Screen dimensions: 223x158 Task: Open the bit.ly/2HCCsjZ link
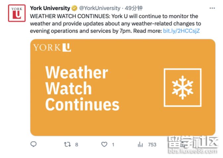click(x=182, y=31)
